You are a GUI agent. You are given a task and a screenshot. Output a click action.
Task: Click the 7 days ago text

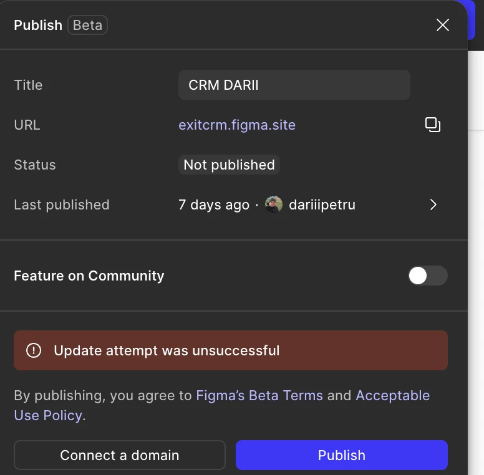coord(213,205)
